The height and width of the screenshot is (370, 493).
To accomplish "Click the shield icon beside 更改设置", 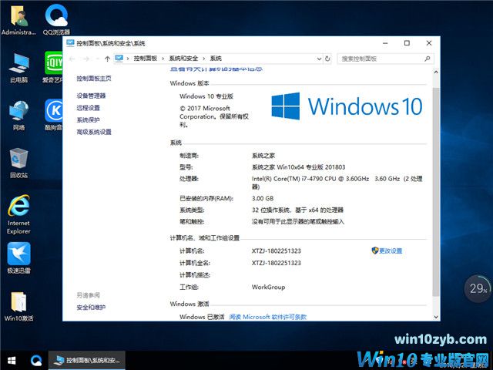I will point(375,251).
